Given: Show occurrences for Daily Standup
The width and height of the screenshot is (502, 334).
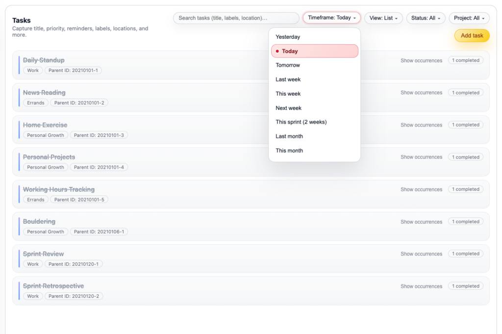Looking at the screenshot, I should coord(421,60).
